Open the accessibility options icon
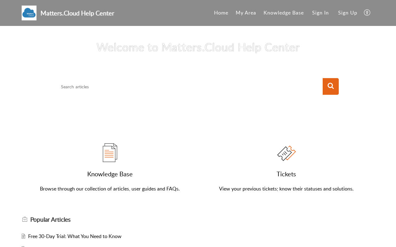396x247 pixels. 367,13
